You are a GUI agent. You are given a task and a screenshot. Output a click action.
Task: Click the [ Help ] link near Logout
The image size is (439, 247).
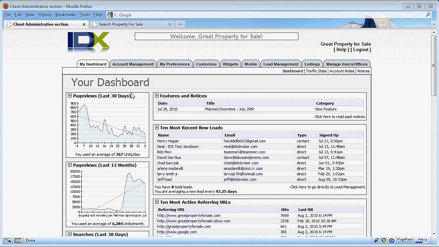pos(341,50)
